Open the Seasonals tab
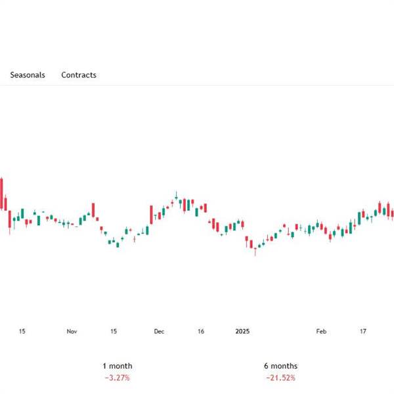394x394 pixels. click(28, 75)
